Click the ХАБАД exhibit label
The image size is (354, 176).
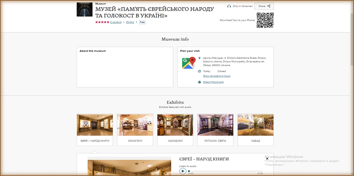click(255, 141)
